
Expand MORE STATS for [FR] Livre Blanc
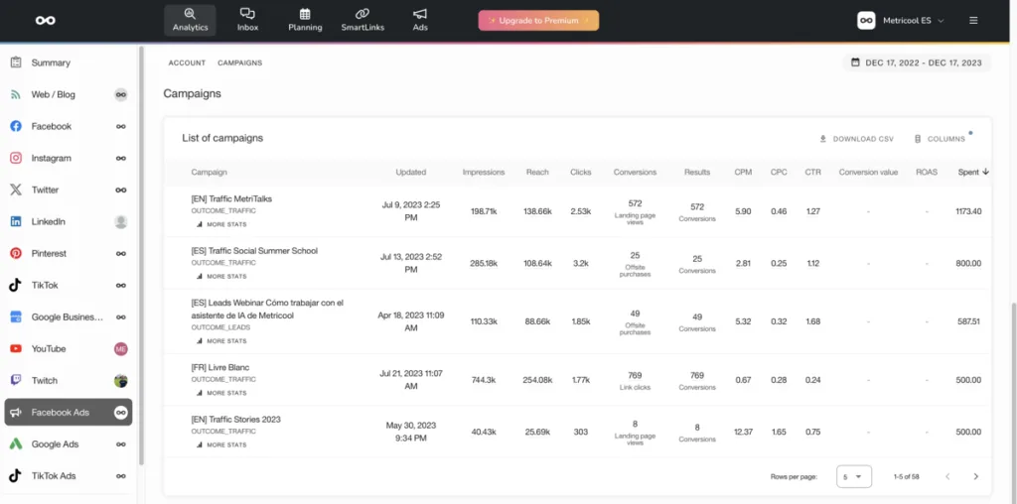(221, 393)
